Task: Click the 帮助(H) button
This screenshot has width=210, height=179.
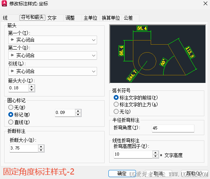Action: (x=195, y=173)
